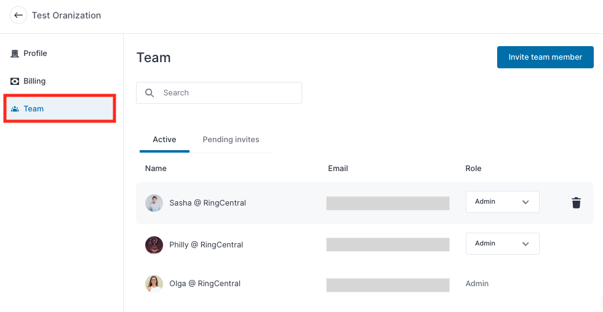Click Philly's redacted email cell

click(388, 245)
